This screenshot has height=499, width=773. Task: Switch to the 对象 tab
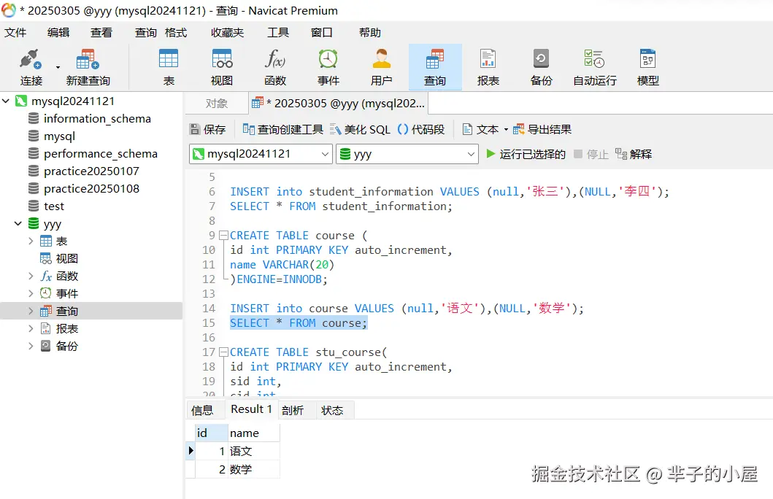point(216,104)
